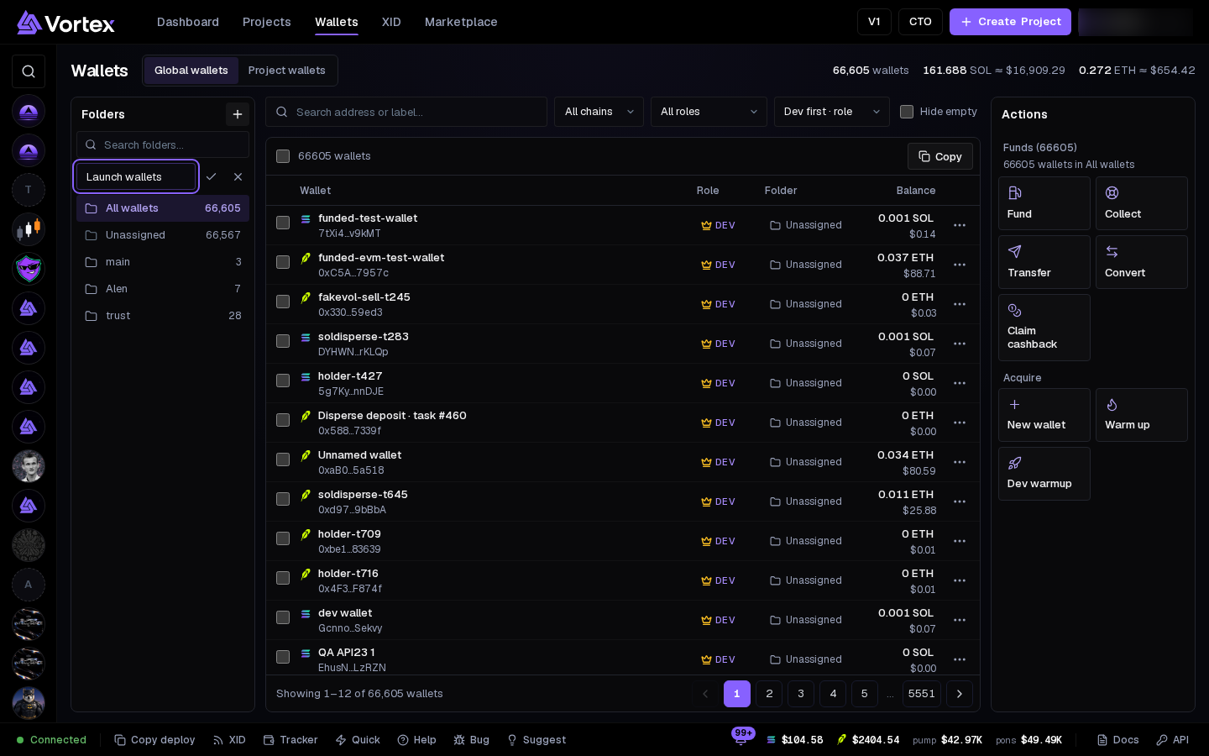
Task: Go to page 3 of wallets
Action: pyautogui.click(x=801, y=694)
